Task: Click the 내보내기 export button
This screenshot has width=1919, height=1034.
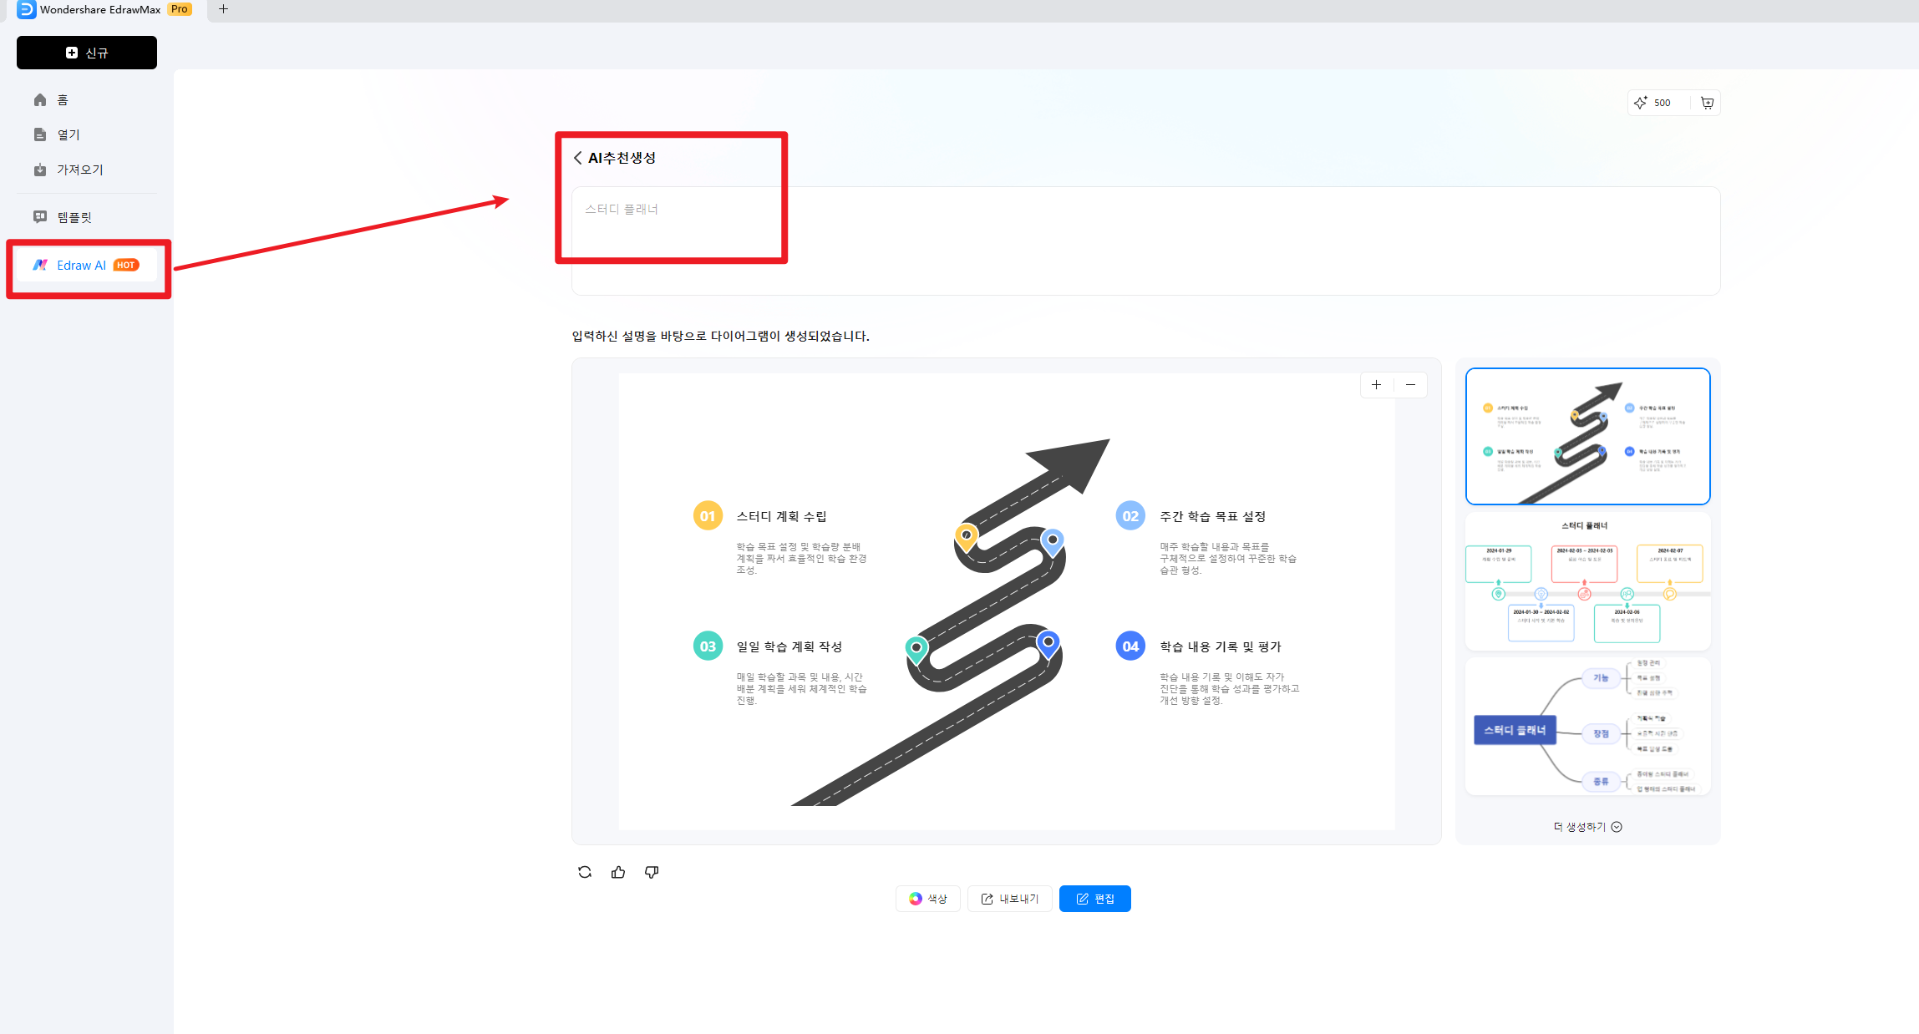Action: (1009, 899)
